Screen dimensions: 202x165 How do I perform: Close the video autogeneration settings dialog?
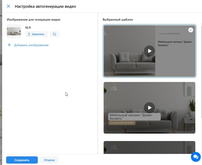[8, 6]
